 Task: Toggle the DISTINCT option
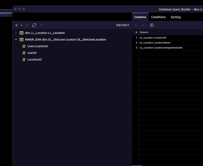(123, 25)
